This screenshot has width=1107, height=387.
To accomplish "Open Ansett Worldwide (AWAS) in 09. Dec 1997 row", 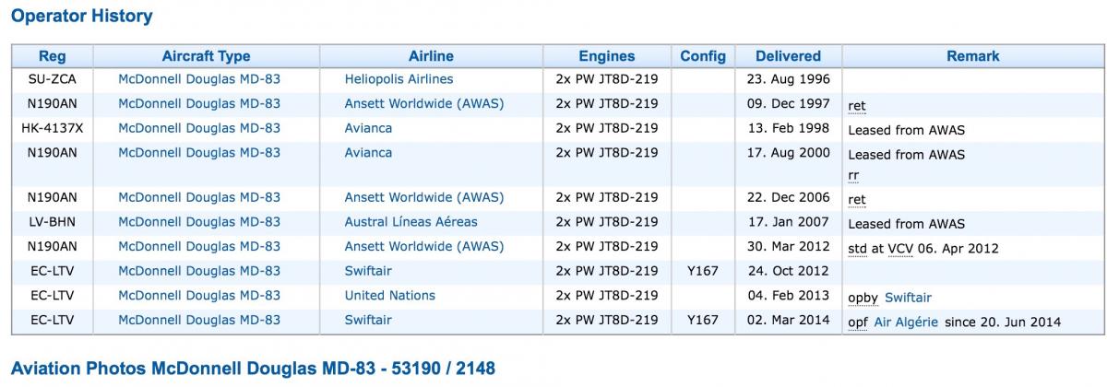I will coord(424,104).
